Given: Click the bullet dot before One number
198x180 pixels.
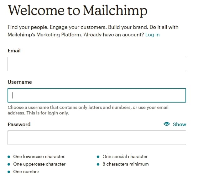Looking at the screenshot, I should [x=9, y=172].
